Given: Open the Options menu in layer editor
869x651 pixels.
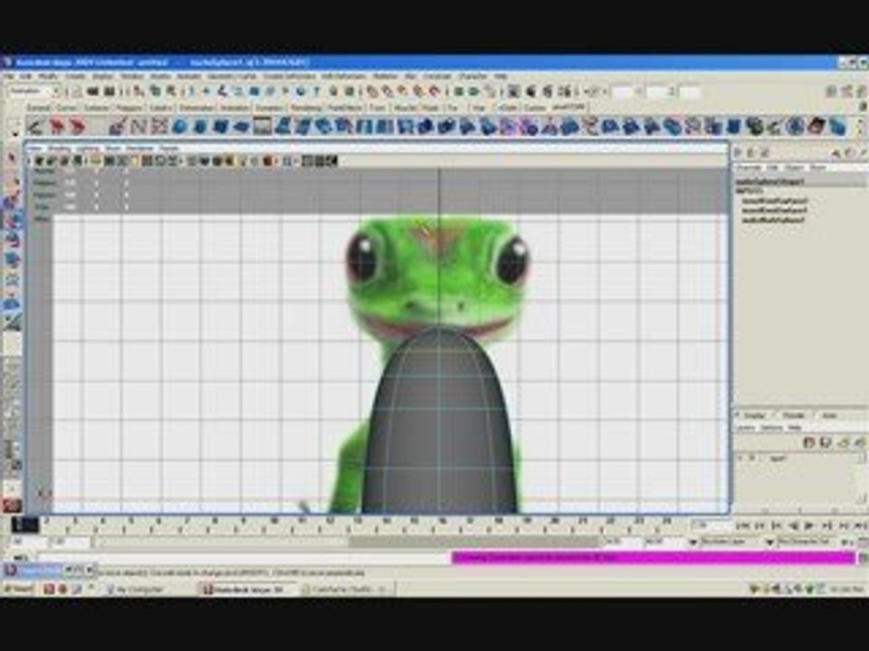Looking at the screenshot, I should (771, 428).
